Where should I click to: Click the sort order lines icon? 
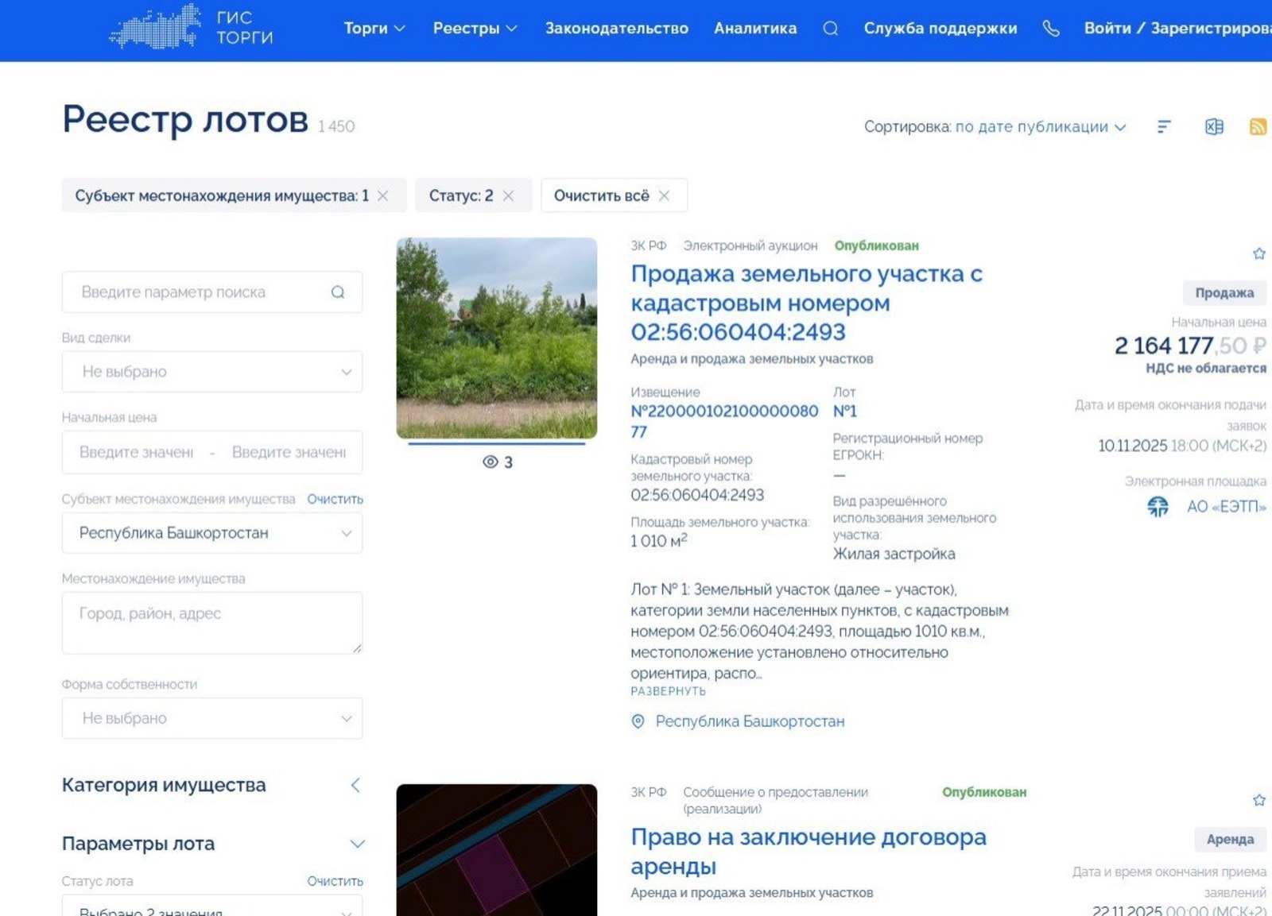1163,126
